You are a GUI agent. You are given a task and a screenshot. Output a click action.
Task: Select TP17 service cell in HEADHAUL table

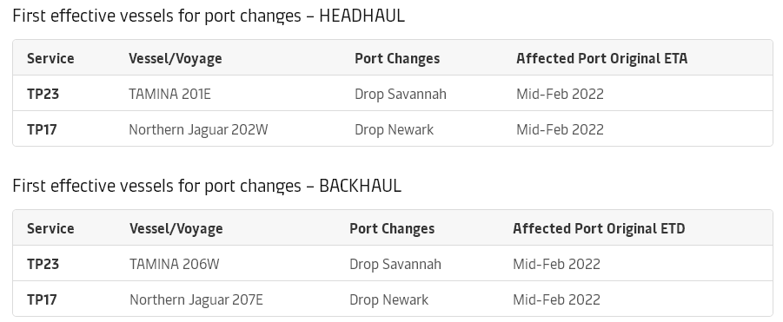(42, 129)
